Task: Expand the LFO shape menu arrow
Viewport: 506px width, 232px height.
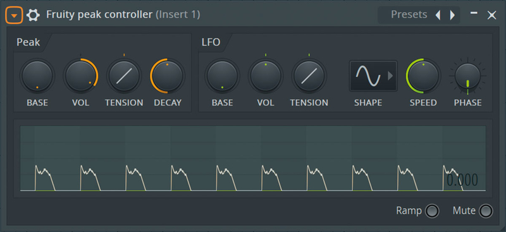Action: tap(390, 76)
